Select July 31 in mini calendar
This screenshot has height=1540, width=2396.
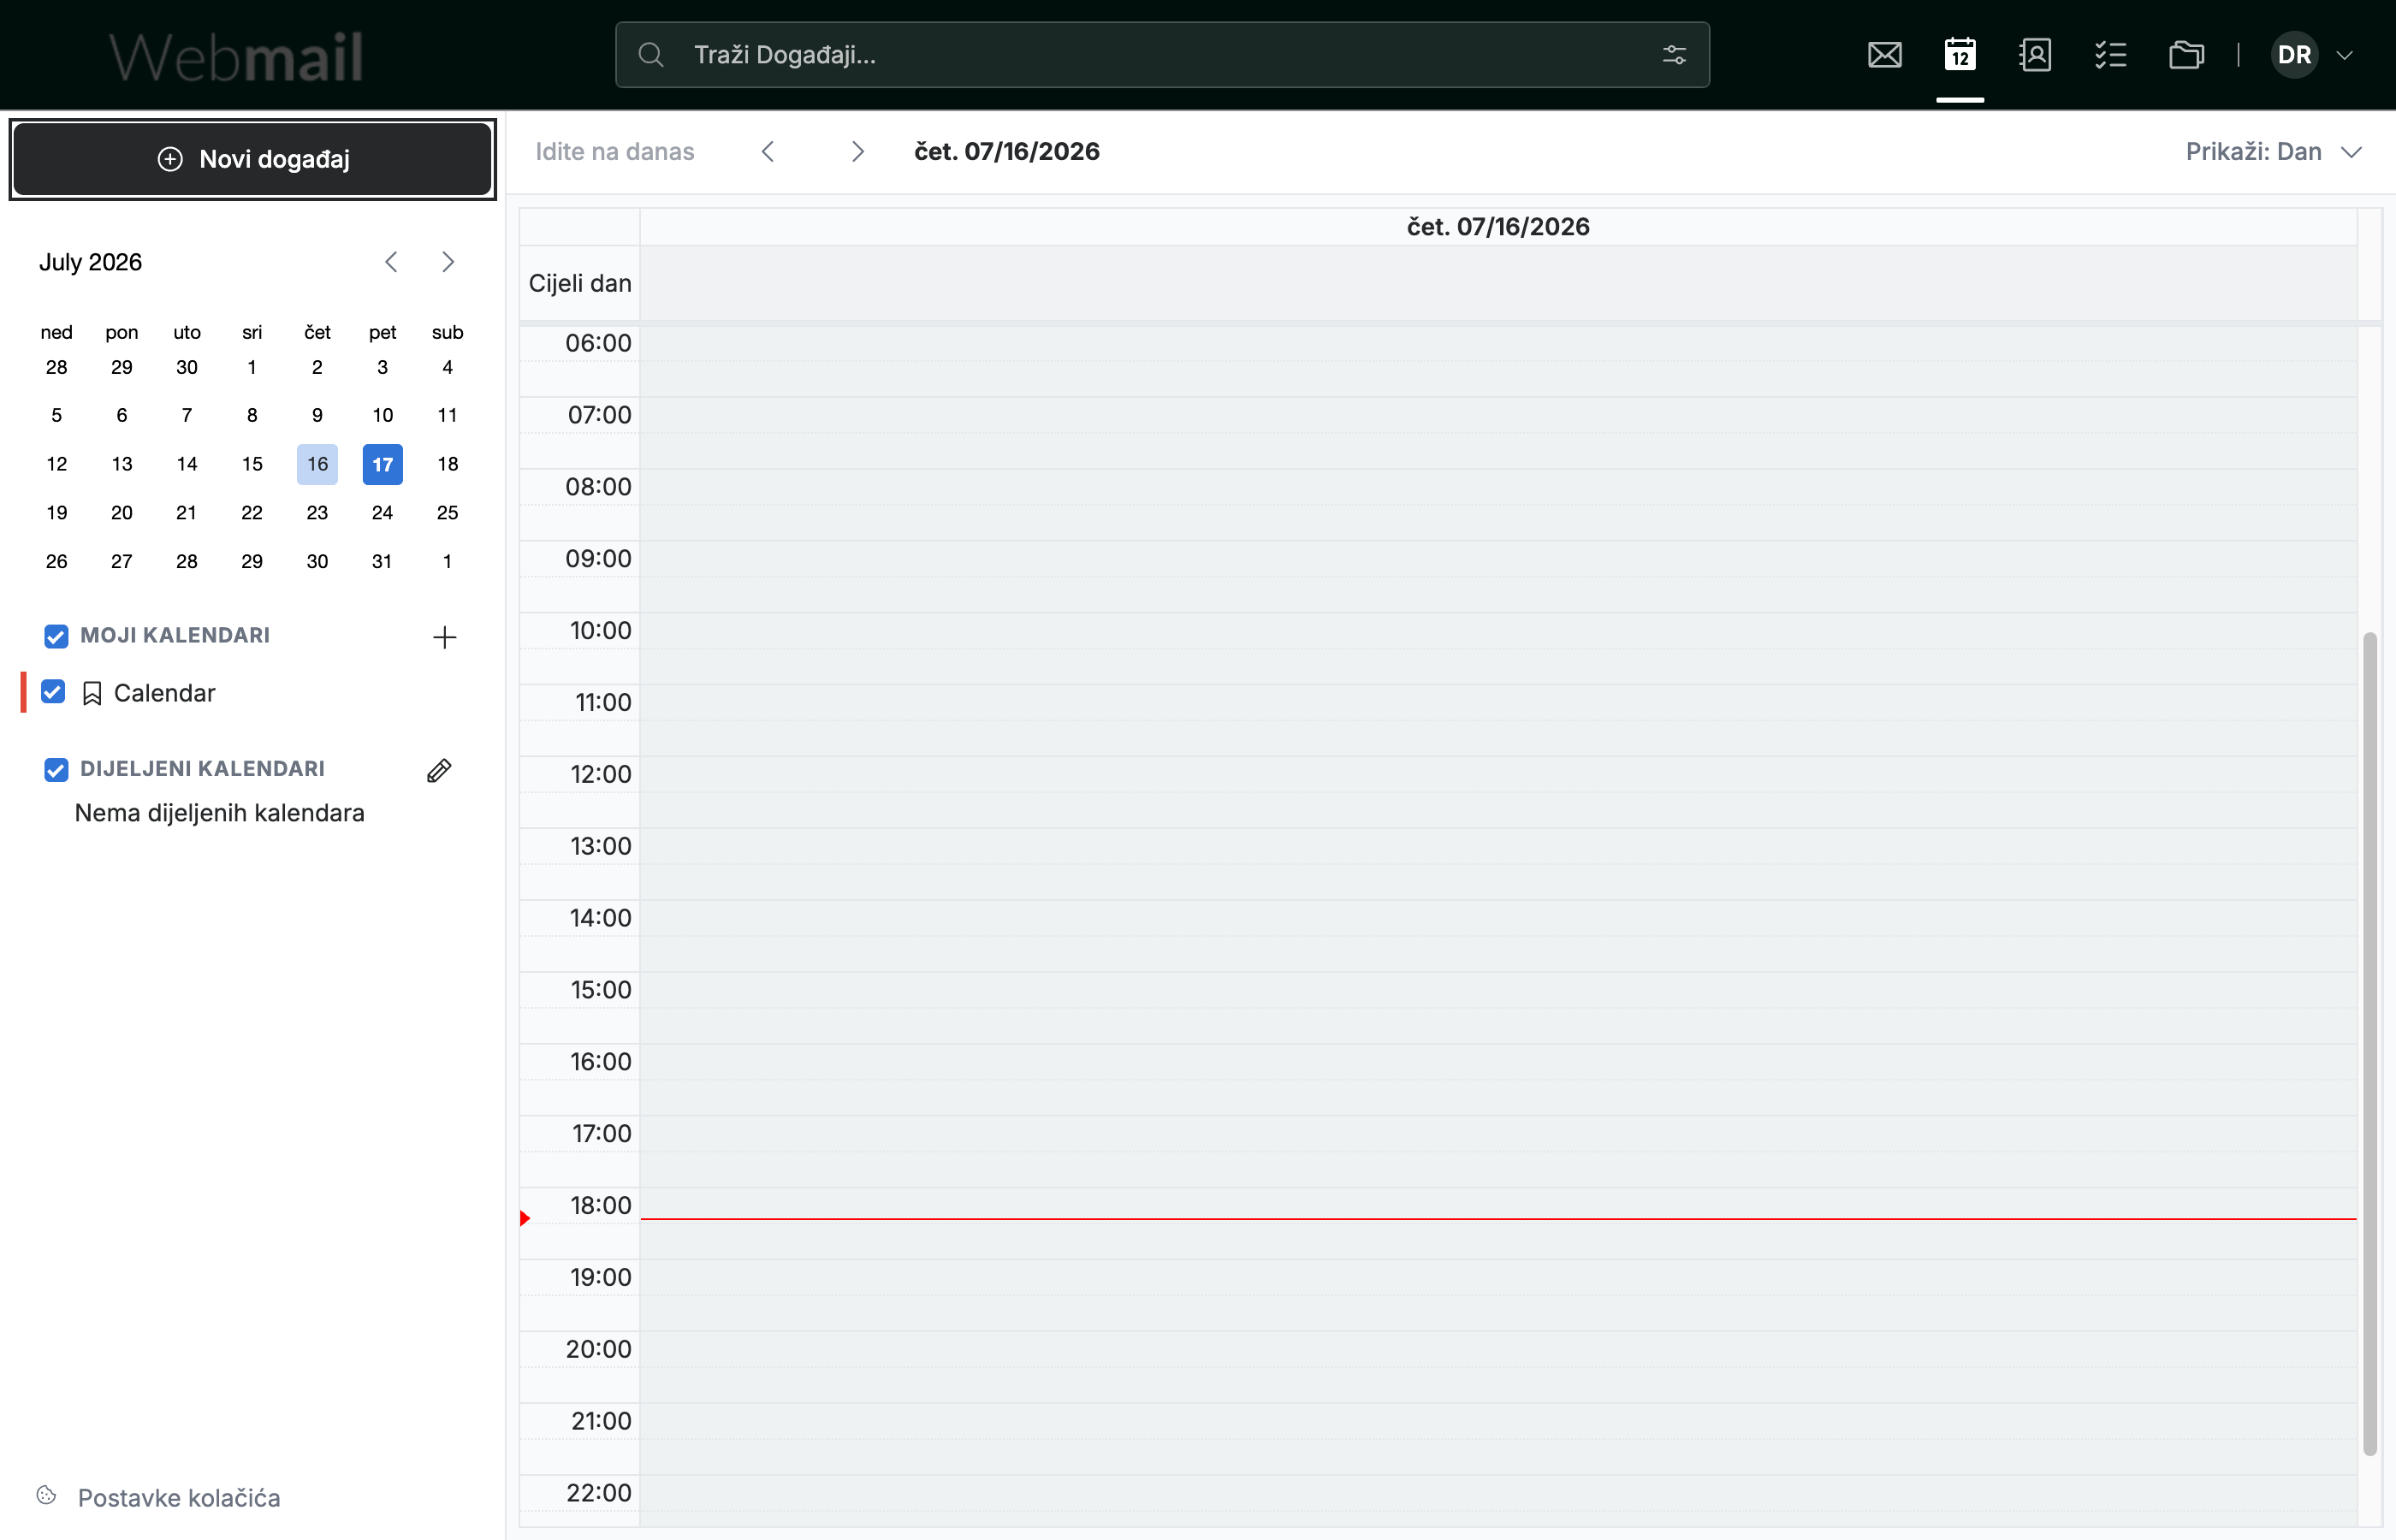(x=382, y=562)
